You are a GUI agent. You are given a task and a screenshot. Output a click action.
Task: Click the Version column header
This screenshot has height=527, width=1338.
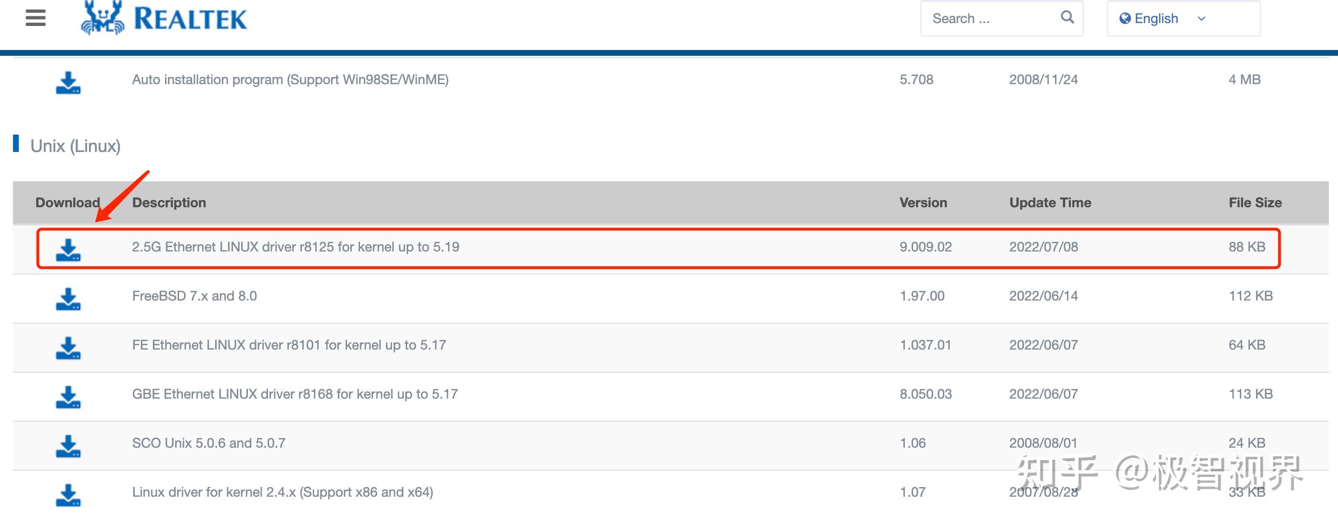coord(923,203)
